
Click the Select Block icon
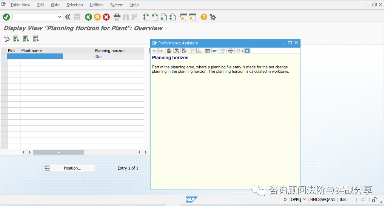(26, 39)
